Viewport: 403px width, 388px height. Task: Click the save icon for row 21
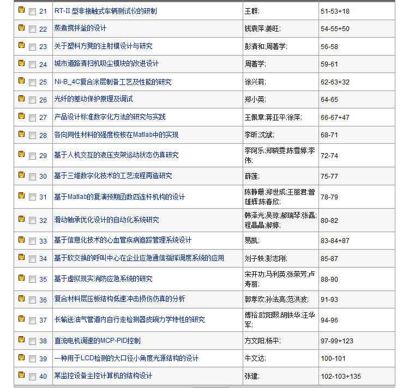[22, 10]
